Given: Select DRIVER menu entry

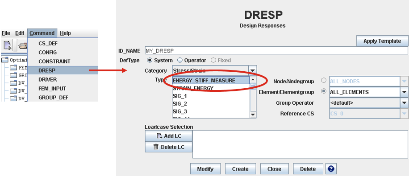Looking at the screenshot, I should [x=63, y=79].
